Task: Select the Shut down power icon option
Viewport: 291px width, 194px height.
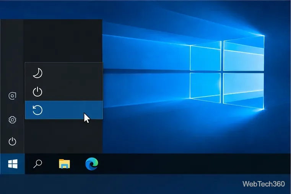Action: click(63, 91)
